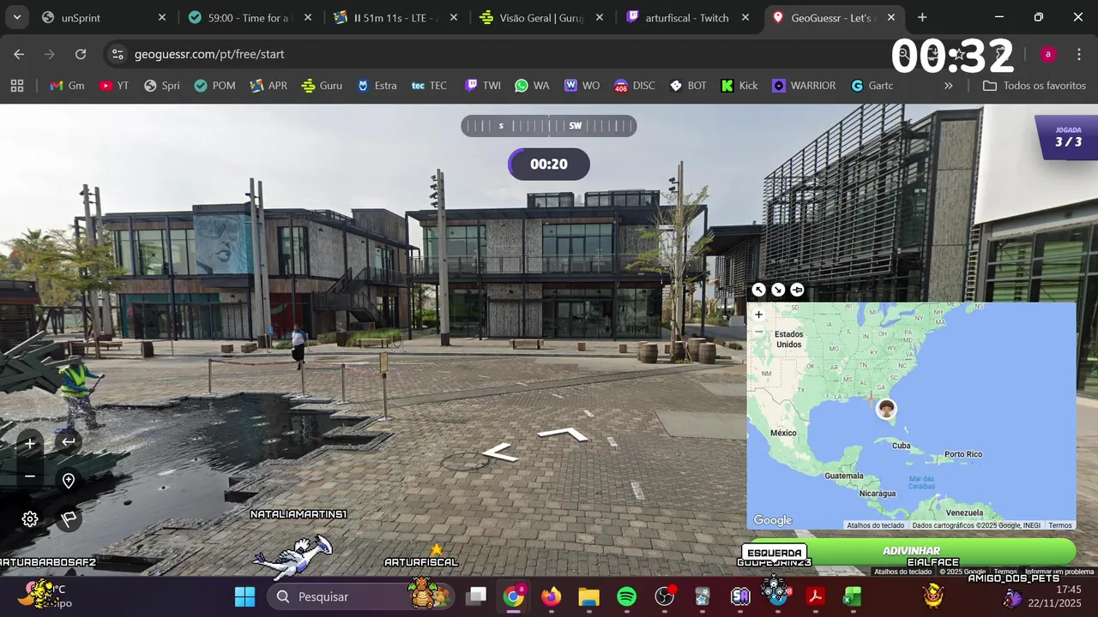
Task: Zoom in the street view with plus button
Action: (30, 443)
